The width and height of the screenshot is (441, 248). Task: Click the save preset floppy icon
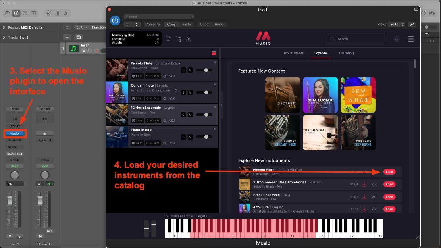click(168, 39)
